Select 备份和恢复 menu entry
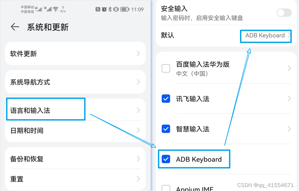 click(x=75, y=158)
